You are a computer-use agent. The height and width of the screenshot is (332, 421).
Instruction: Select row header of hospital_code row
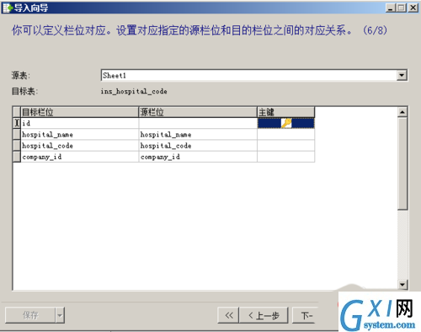point(17,146)
